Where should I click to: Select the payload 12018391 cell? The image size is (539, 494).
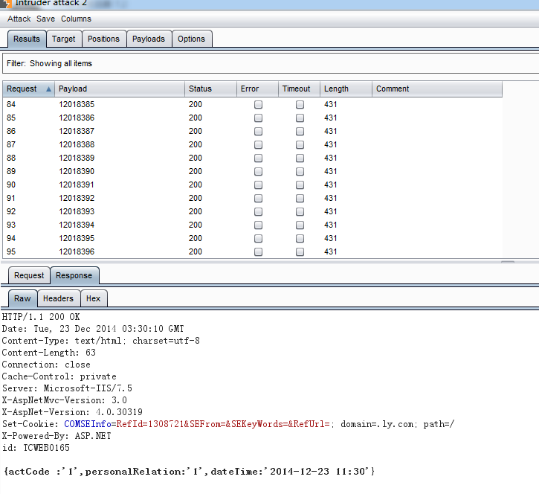tap(77, 185)
